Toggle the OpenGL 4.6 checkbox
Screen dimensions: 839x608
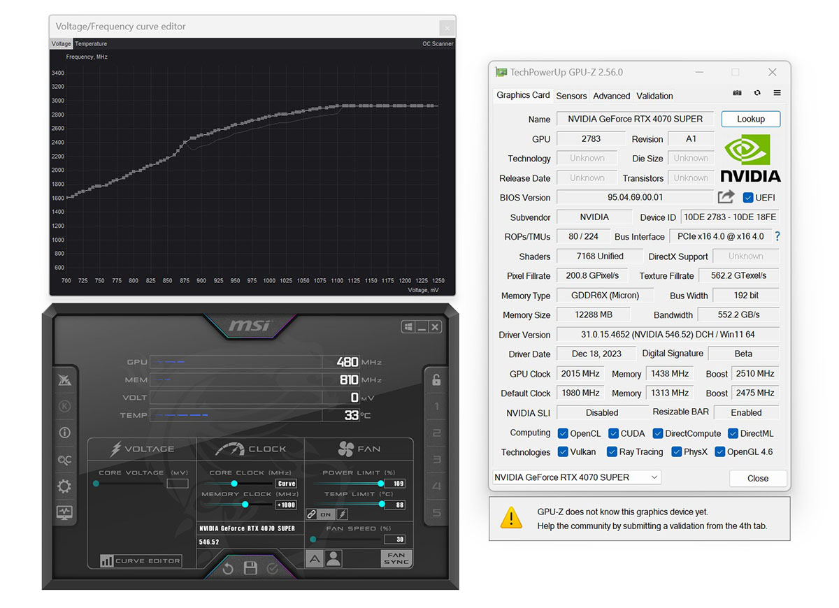719,452
